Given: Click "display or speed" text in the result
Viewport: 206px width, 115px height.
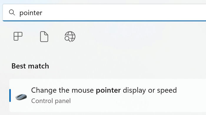Looking at the screenshot, I should click(150, 91).
